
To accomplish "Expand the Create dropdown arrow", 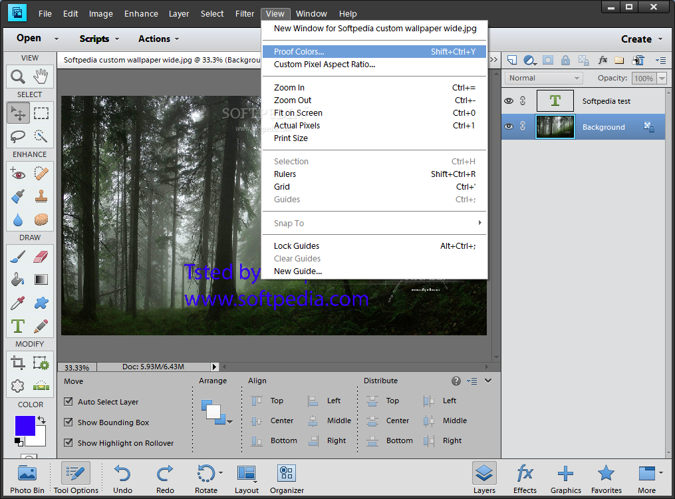I will tap(660, 39).
